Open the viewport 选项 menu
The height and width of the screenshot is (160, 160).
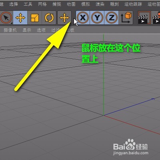point(41,30)
